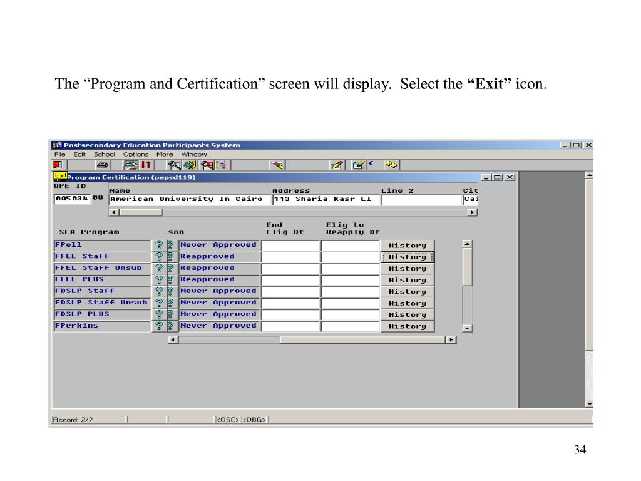The width and height of the screenshot is (641, 481).
Task: Click the Execute Query green icon
Action: coord(190,165)
